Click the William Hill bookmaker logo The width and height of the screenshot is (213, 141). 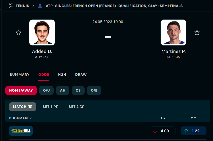pos(21,131)
